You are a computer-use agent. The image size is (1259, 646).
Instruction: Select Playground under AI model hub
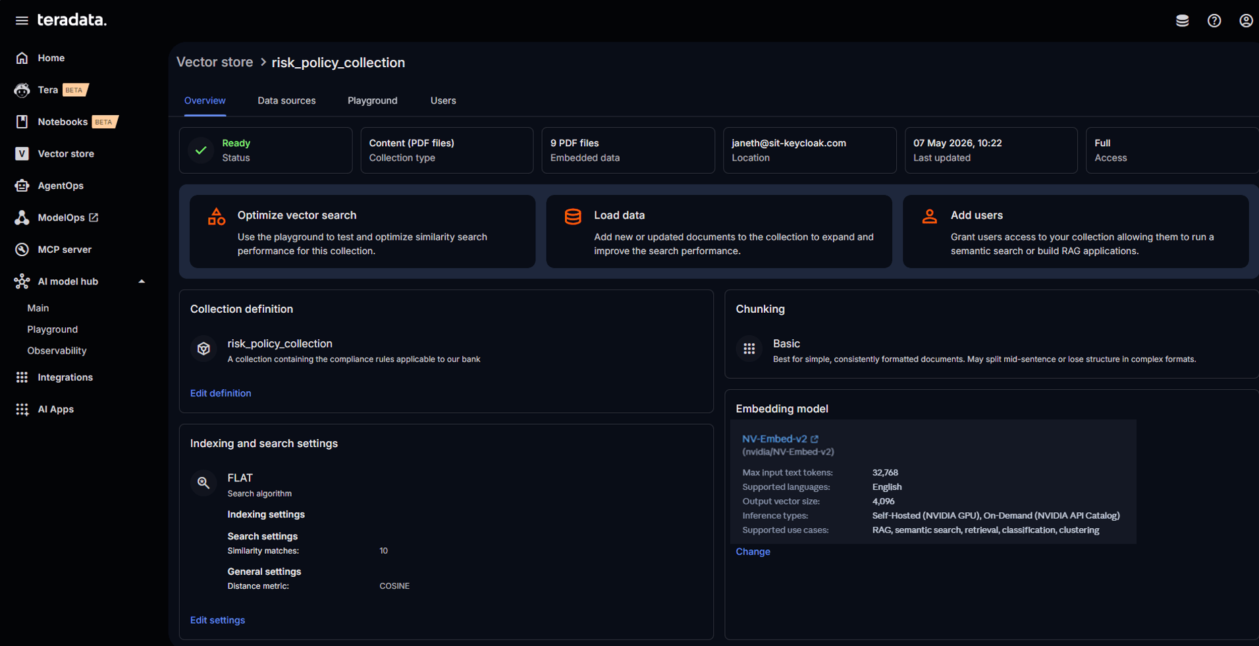(x=53, y=329)
